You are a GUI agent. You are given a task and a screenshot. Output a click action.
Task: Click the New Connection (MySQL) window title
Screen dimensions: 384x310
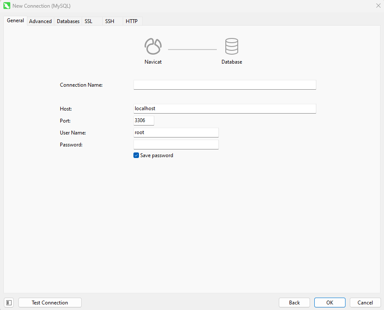[x=41, y=6]
